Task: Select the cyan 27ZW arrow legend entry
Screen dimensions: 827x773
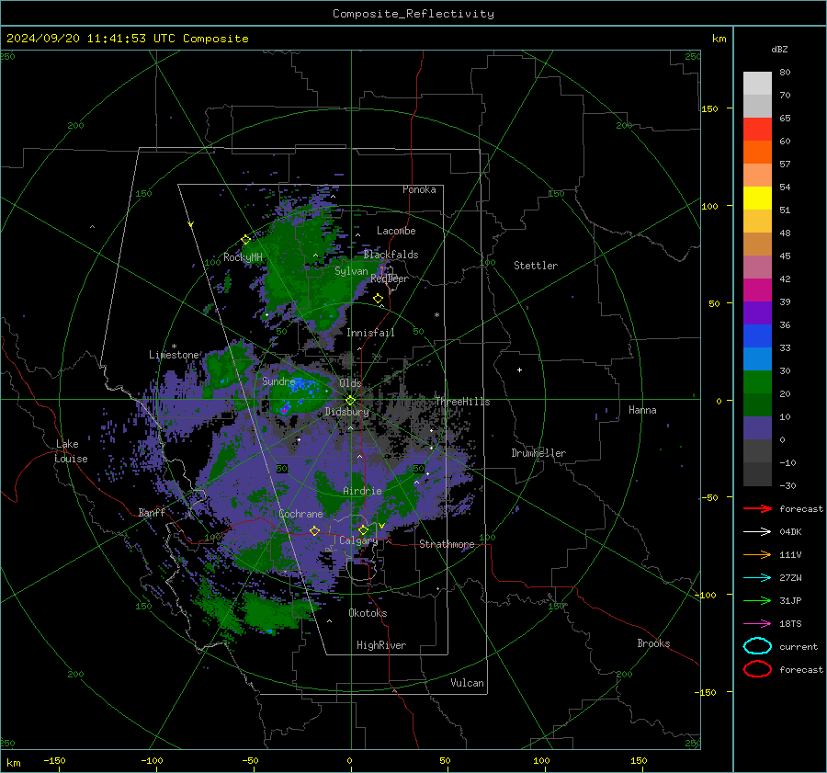Action: coord(757,578)
